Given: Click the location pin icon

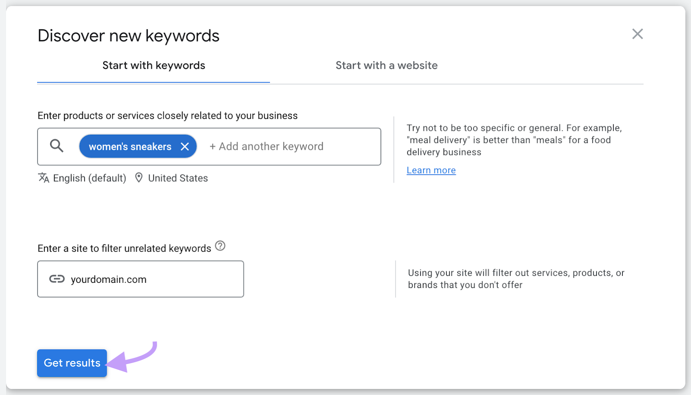Looking at the screenshot, I should (139, 177).
